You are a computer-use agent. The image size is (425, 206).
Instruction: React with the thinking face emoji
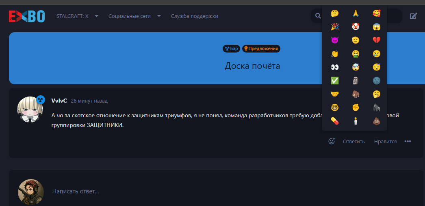click(x=335, y=13)
